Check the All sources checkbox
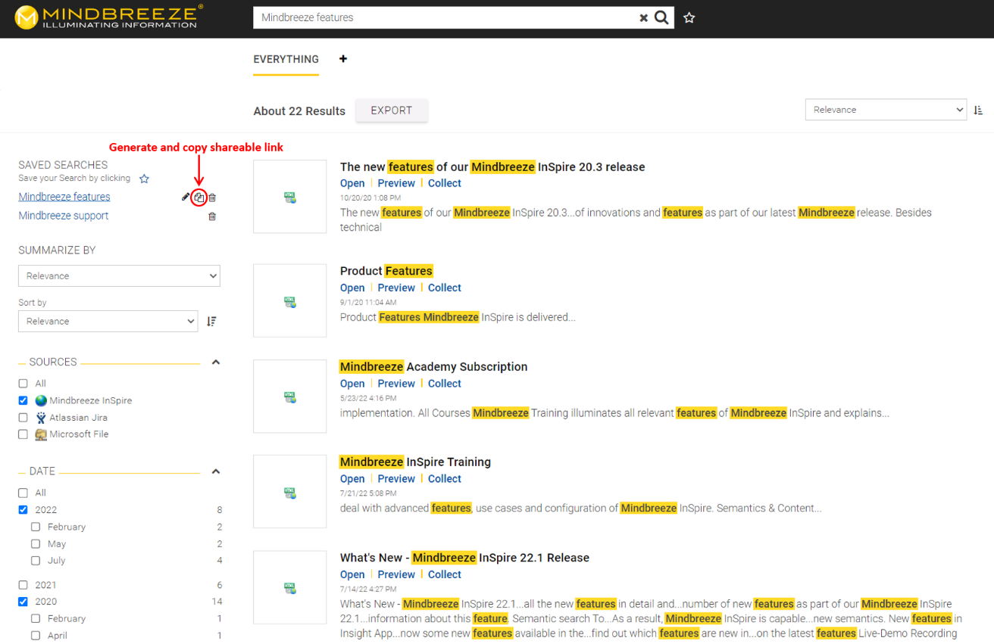Viewport: 994px width, 644px height. (23, 384)
